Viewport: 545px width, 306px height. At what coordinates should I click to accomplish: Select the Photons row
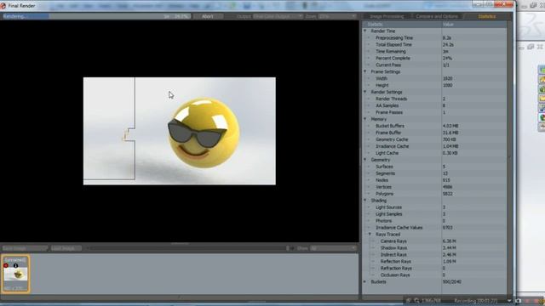click(434, 221)
